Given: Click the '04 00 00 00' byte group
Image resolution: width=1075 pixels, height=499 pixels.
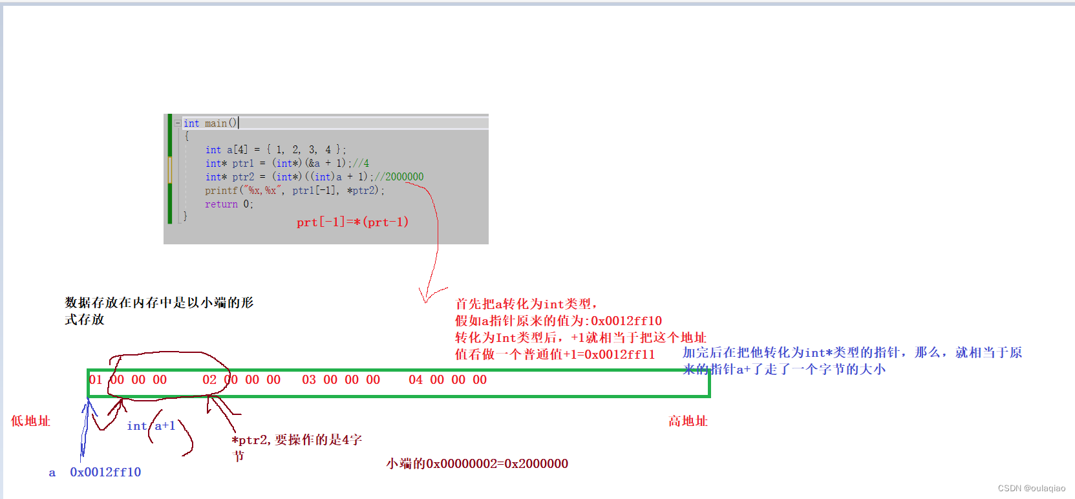Looking at the screenshot, I should pos(447,379).
